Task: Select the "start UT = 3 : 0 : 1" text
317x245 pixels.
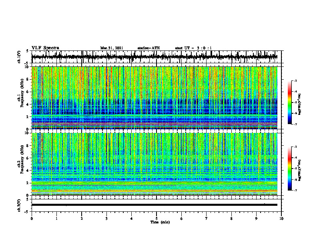Action: pos(193,48)
